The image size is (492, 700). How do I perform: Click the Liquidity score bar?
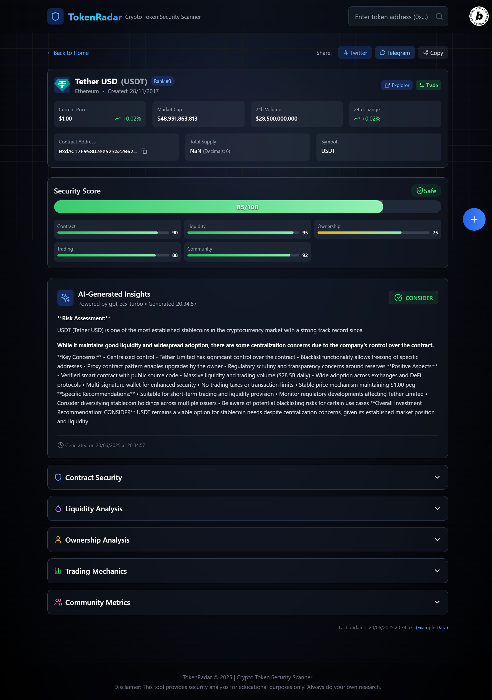pos(243,233)
